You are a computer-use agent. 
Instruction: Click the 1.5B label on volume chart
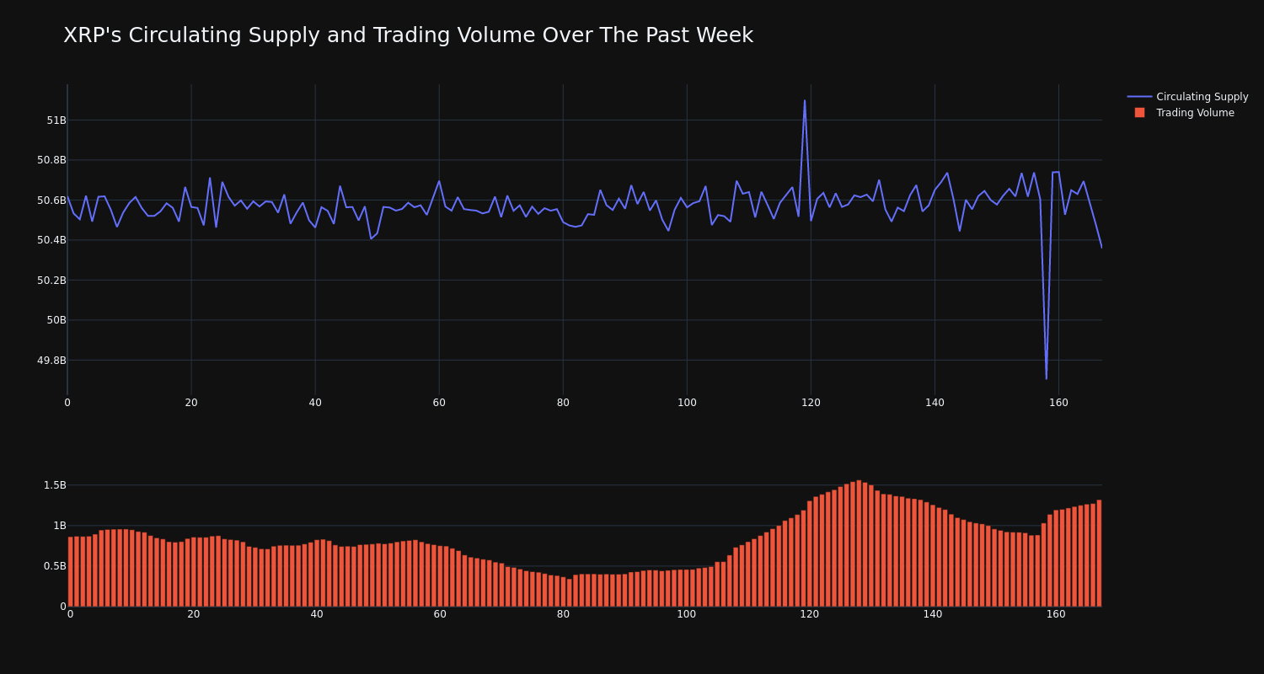55,485
